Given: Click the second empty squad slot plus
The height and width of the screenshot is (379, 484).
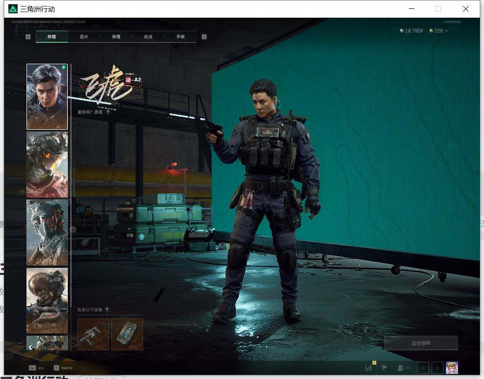Looking at the screenshot, I should (437, 368).
